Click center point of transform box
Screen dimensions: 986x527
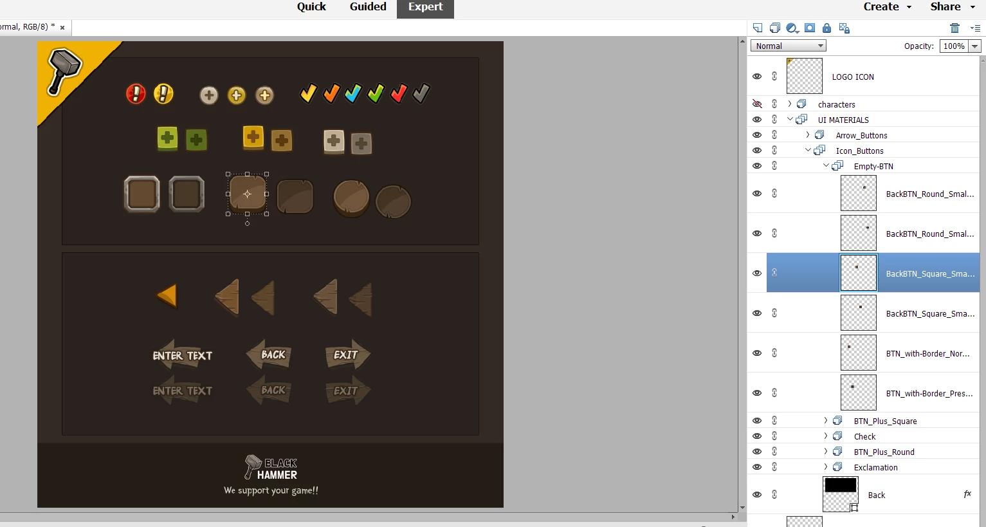click(247, 194)
